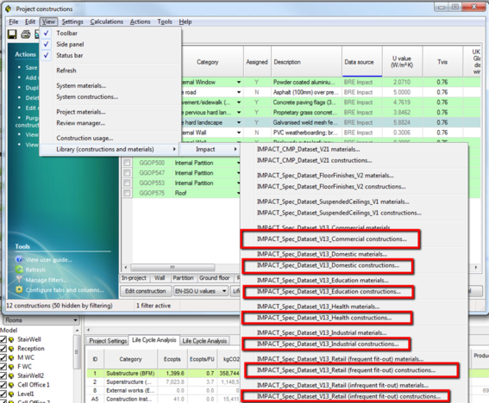Click Configure tabs and columns link
Viewport: 489px width, 403px height.
pyautogui.click(x=65, y=290)
